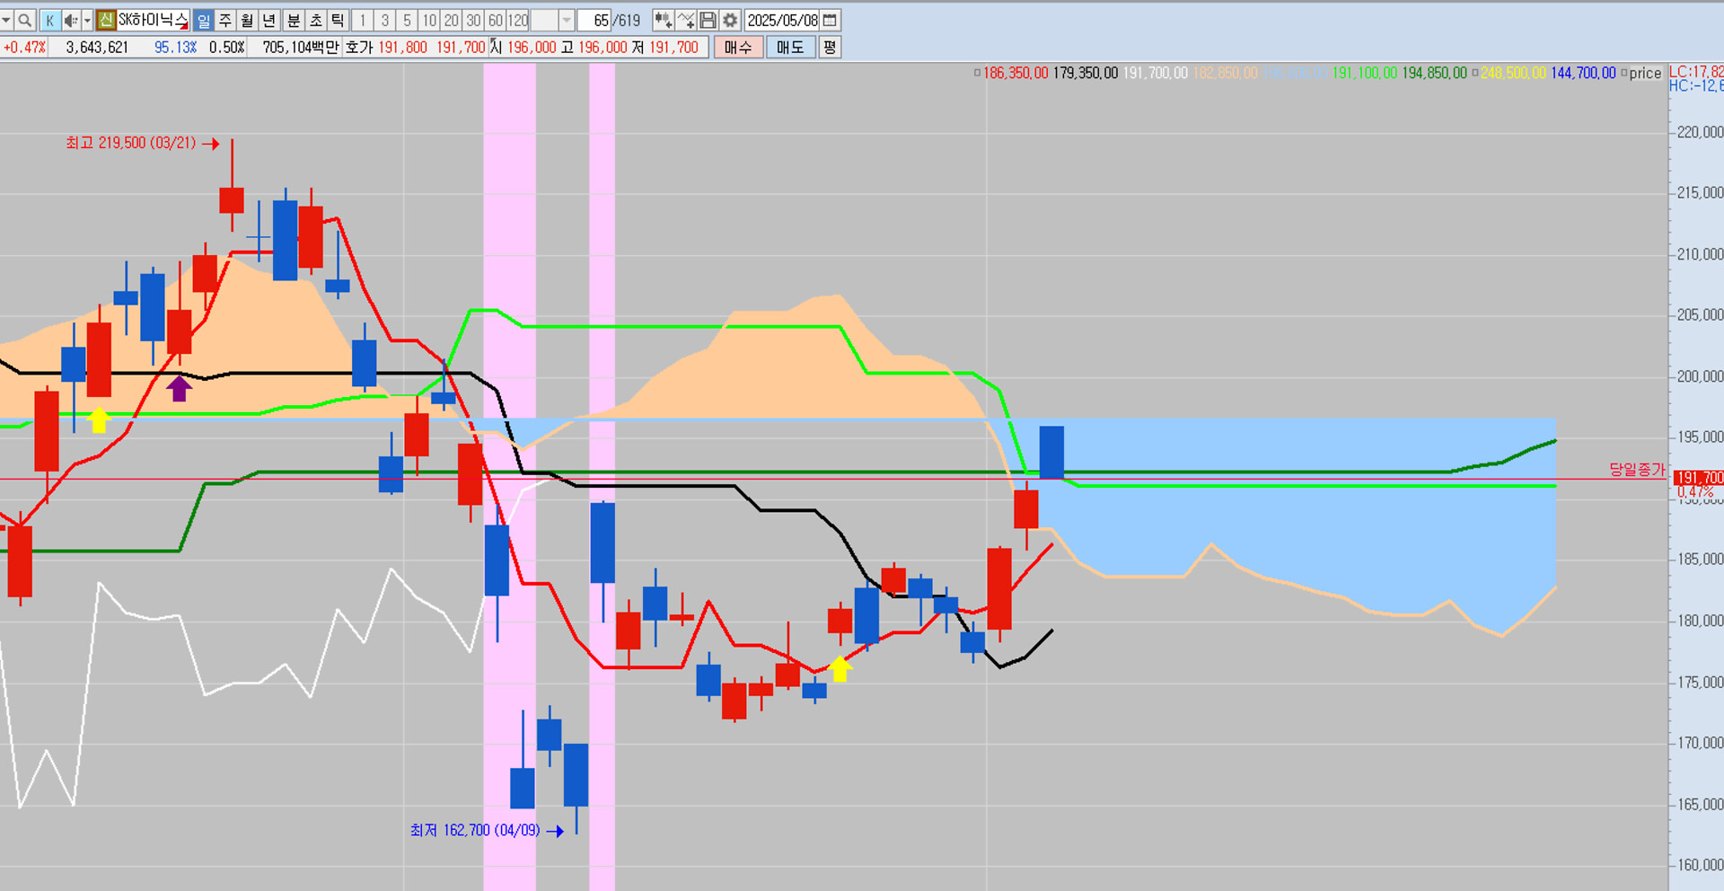Select the 5 interval button
This screenshot has height=891, width=1724.
407,20
